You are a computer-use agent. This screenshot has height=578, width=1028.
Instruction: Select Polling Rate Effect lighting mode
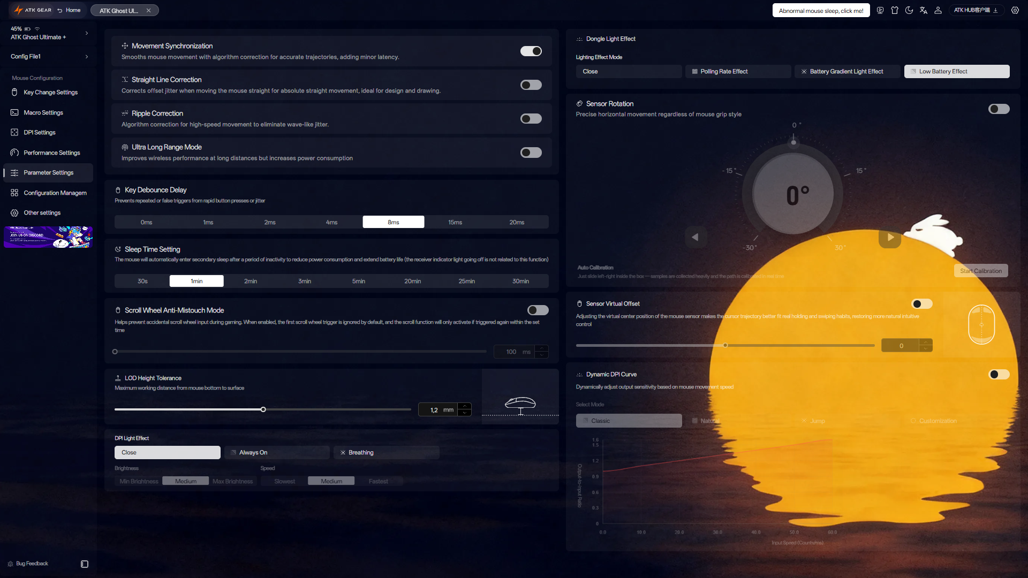click(x=738, y=72)
